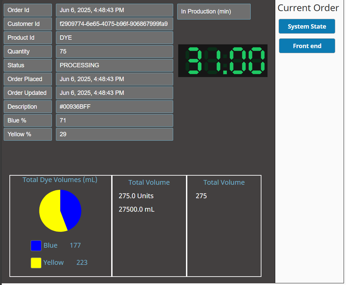Select the Product Id field showing DYE
The width and height of the screenshot is (346, 285).
114,38
